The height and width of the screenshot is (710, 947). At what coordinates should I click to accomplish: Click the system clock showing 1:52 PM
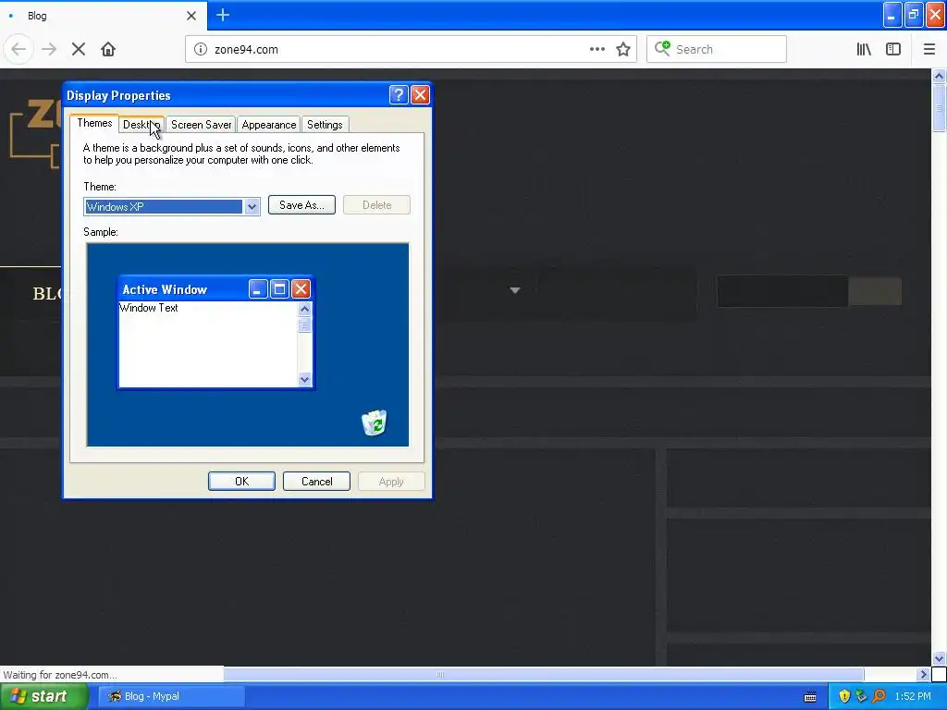click(913, 696)
